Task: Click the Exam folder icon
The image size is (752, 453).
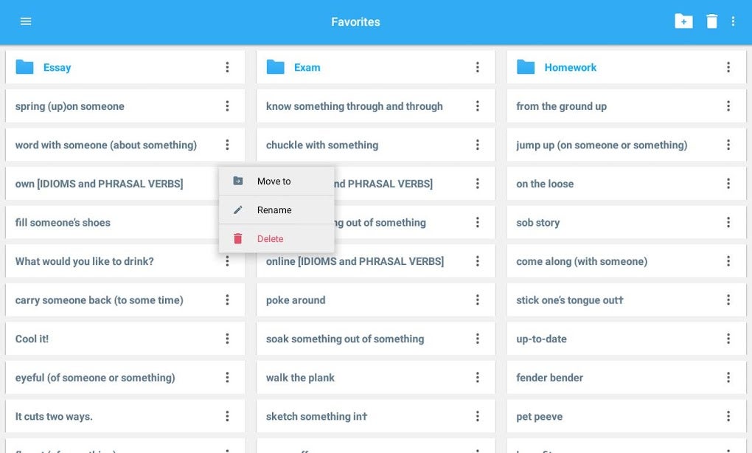Action: [x=276, y=67]
